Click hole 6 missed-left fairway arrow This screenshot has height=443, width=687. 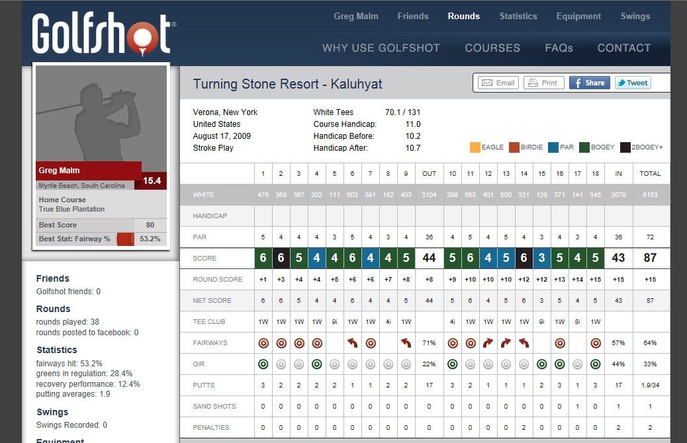[x=352, y=342]
